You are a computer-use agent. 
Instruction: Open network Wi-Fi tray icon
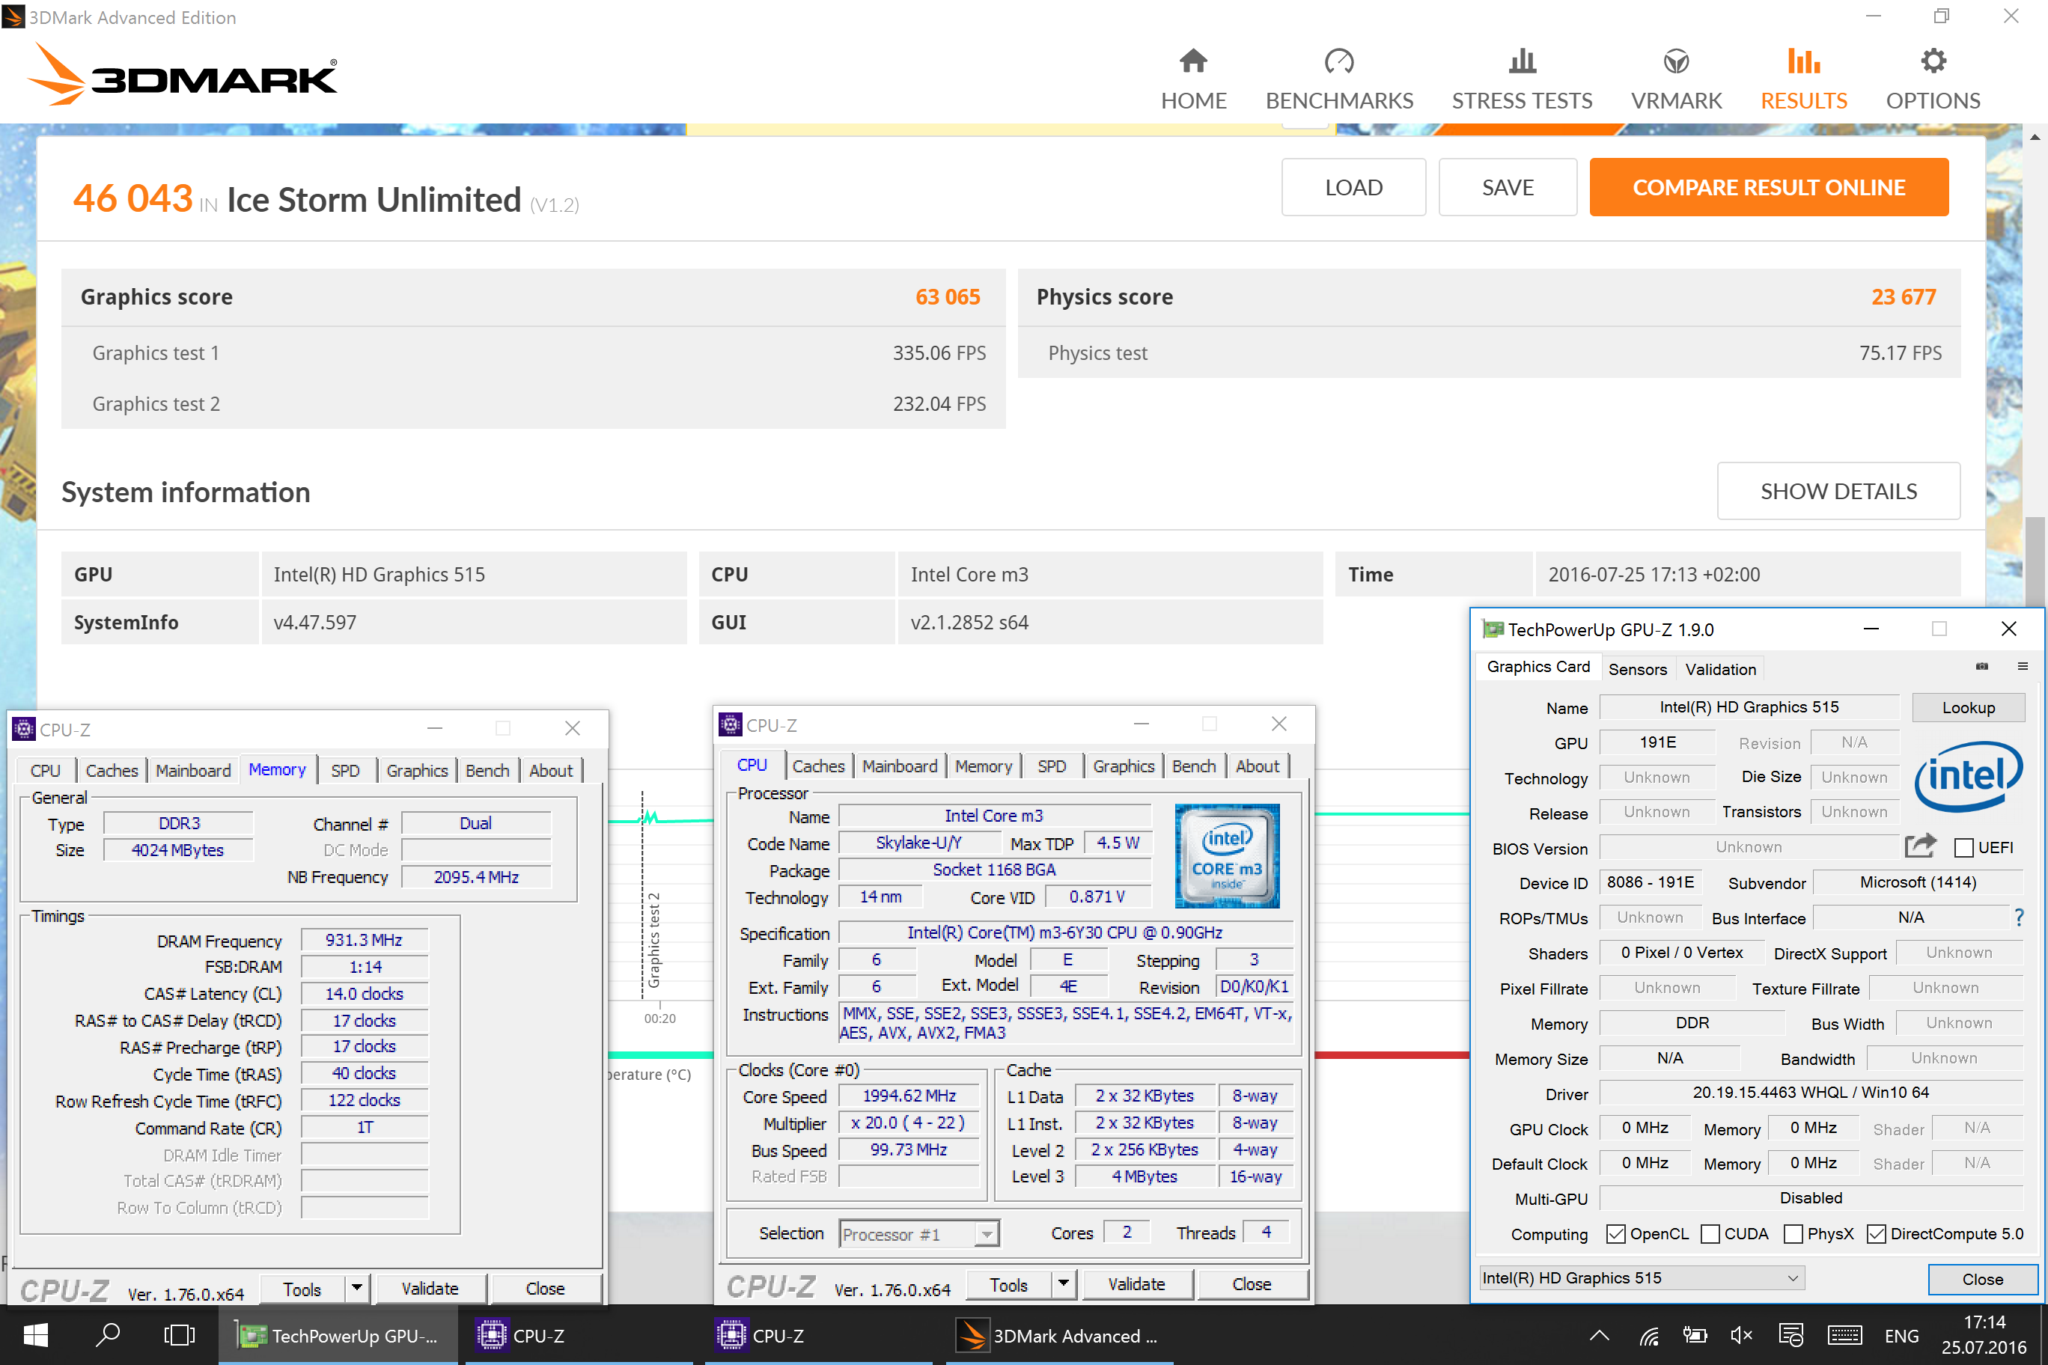click(x=1648, y=1337)
